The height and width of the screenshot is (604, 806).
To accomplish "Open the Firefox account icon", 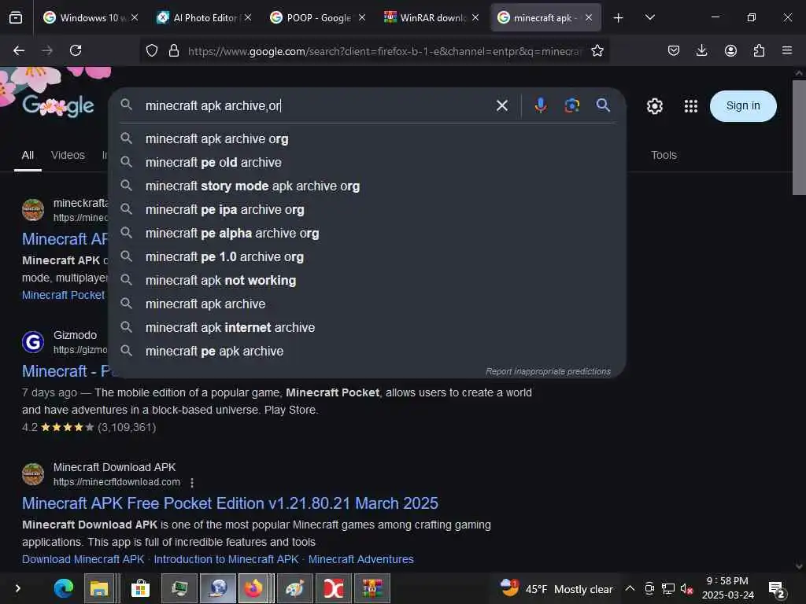I will pyautogui.click(x=730, y=50).
